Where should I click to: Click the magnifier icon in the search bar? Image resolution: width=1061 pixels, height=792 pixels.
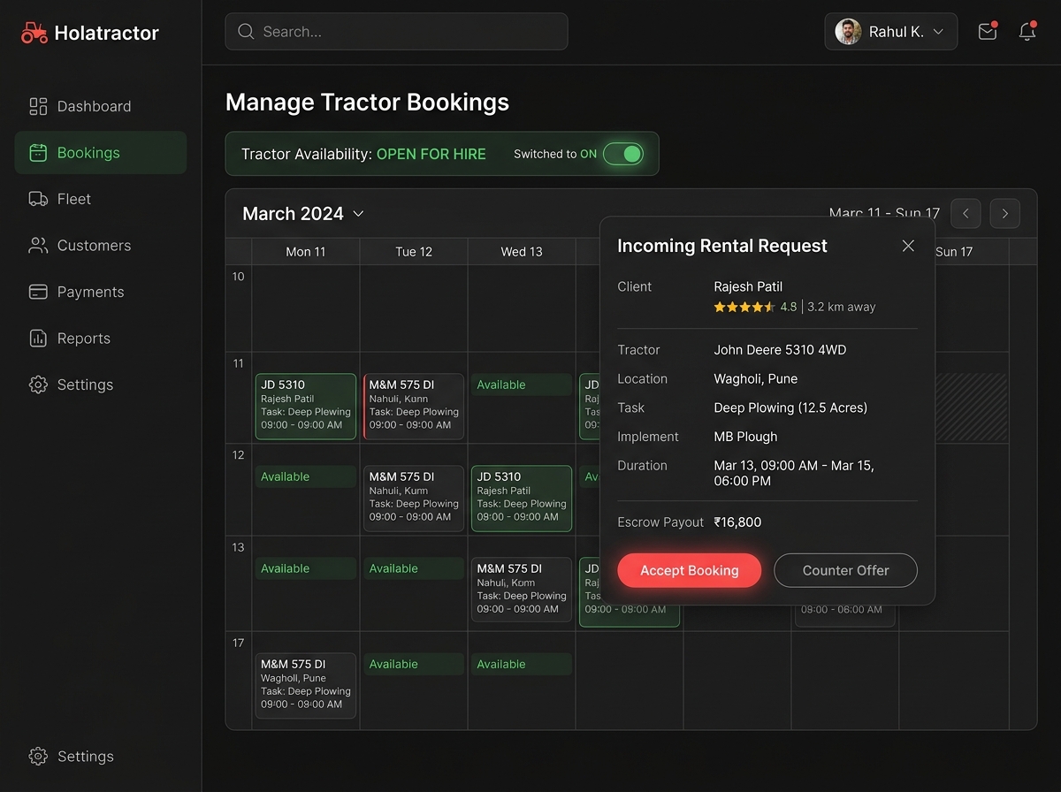tap(246, 32)
